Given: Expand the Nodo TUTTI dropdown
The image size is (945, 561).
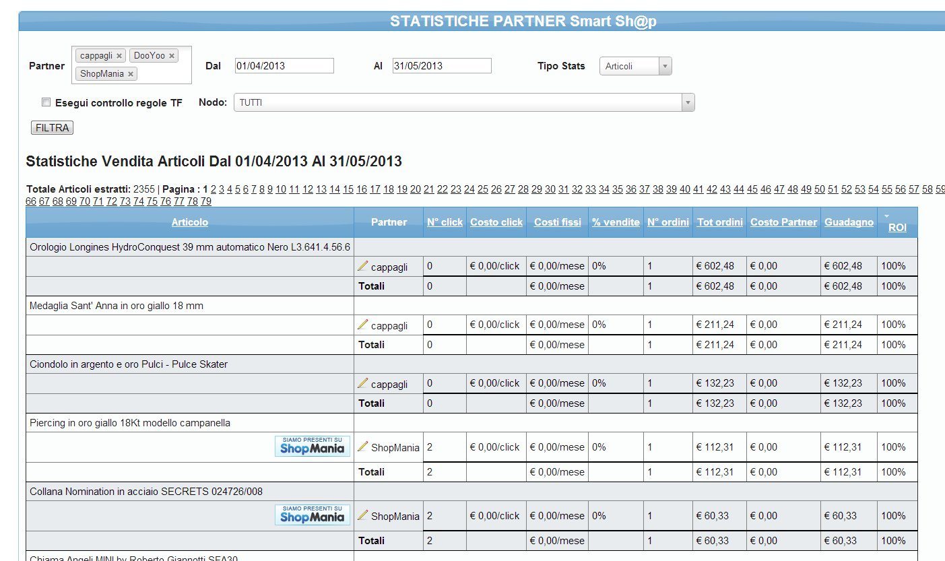Looking at the screenshot, I should [463, 102].
